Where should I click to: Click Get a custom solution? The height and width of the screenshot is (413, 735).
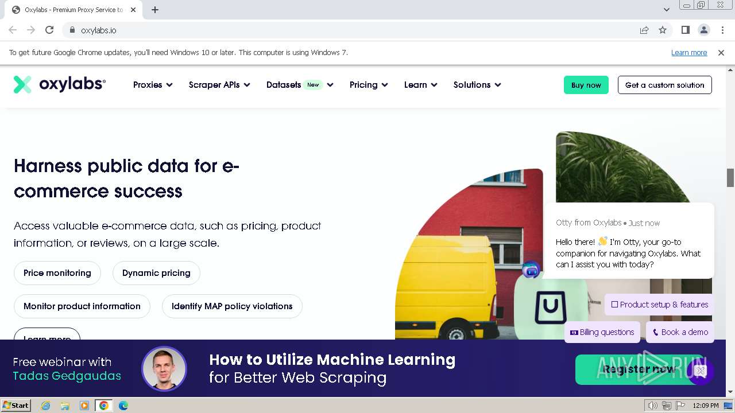665,85
